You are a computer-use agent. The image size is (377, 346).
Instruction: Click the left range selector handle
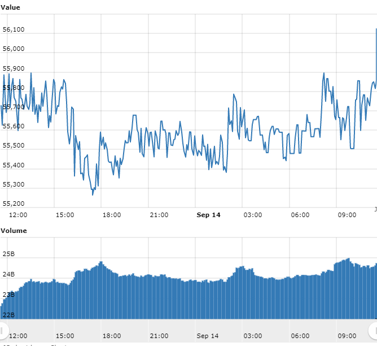2,331
